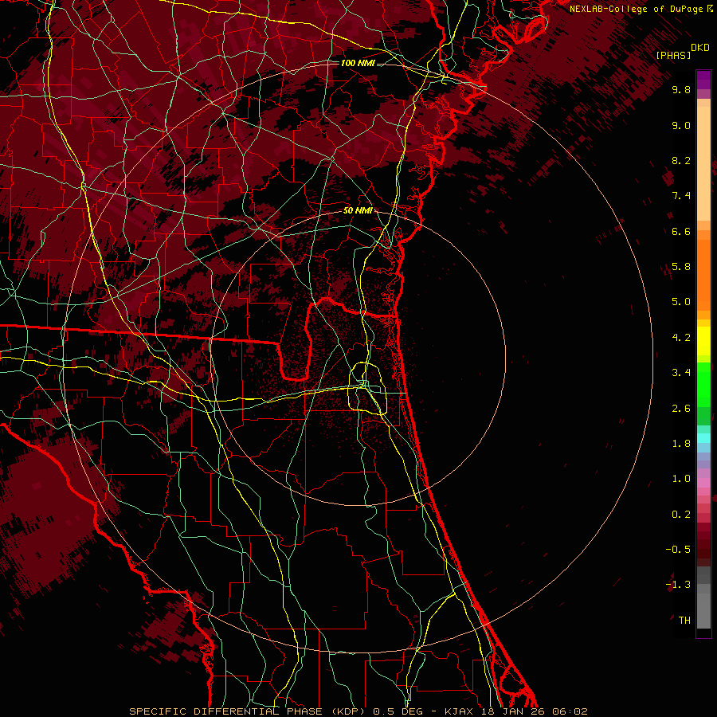This screenshot has height=717, width=717.
Task: Click the KJAX radar title caption at bottom
Action: (x=358, y=711)
